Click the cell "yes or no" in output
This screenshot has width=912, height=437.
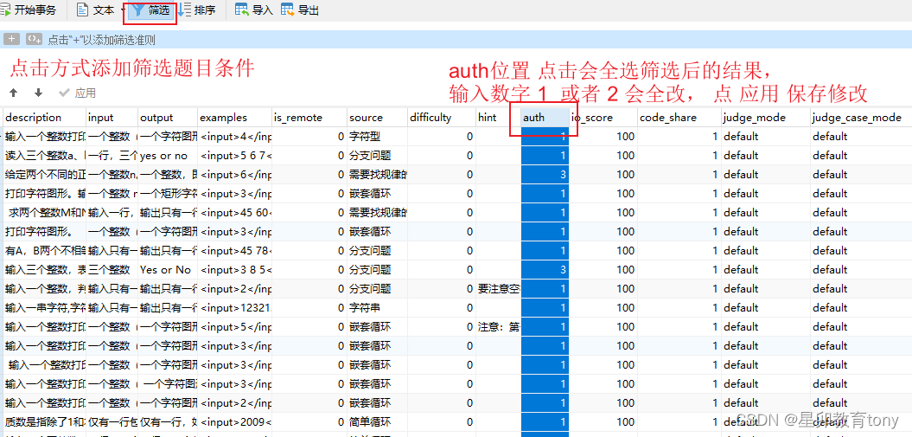(x=168, y=156)
